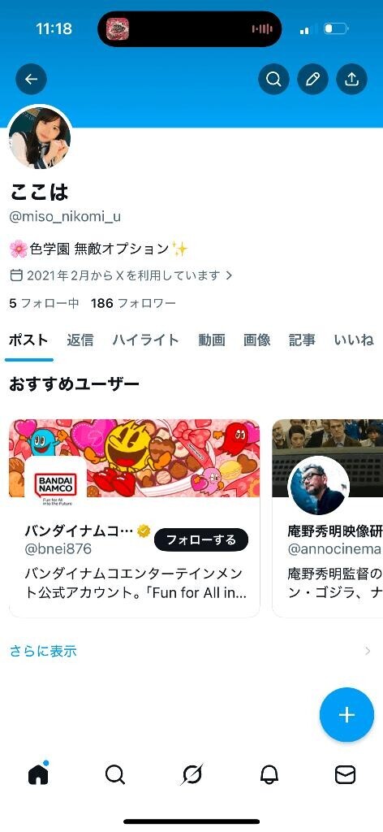Open ここは profile avatar photo
This screenshot has width=383, height=832.
tap(41, 136)
